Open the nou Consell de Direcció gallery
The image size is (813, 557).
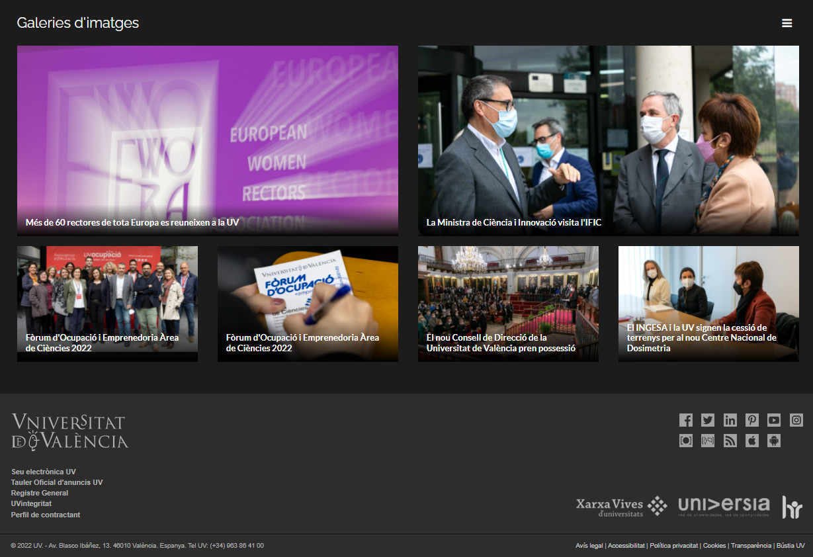(x=508, y=304)
